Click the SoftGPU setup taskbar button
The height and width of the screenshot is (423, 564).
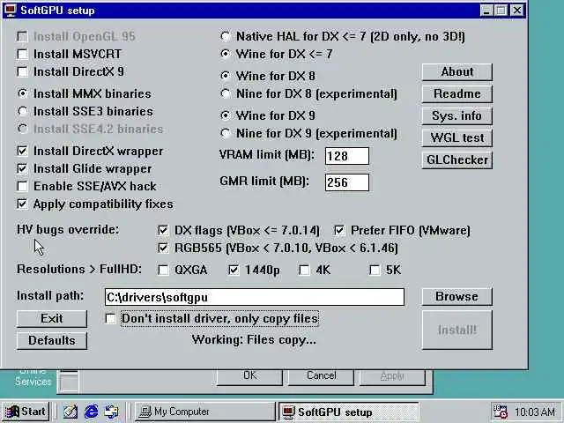point(348,412)
